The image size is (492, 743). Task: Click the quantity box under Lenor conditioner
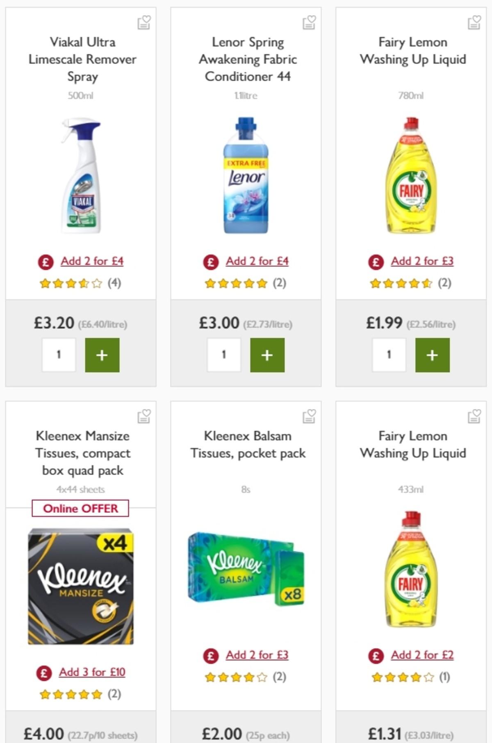223,355
